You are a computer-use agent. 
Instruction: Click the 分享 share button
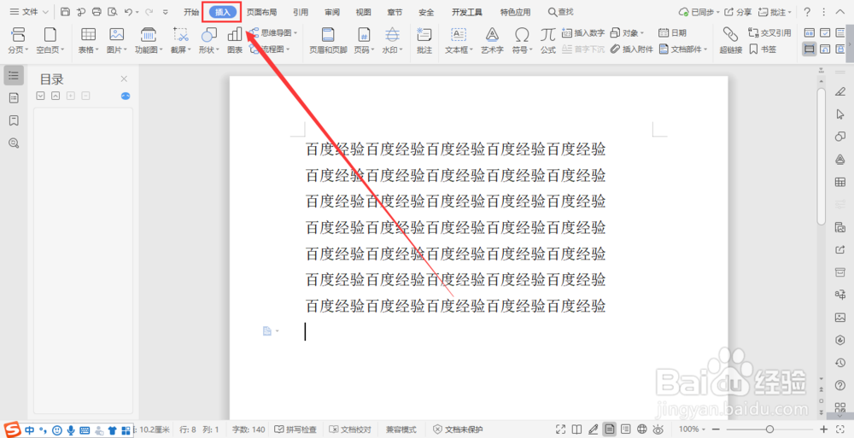click(738, 11)
